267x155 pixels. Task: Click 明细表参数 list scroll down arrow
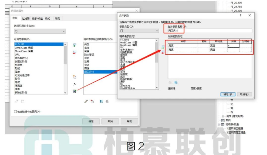tap(157, 87)
